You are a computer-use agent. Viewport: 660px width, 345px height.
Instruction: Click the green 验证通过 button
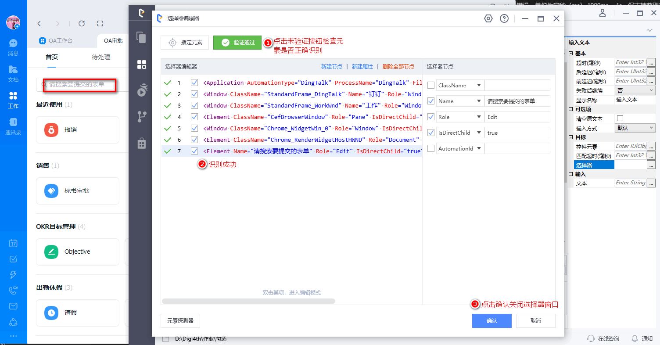pos(237,43)
